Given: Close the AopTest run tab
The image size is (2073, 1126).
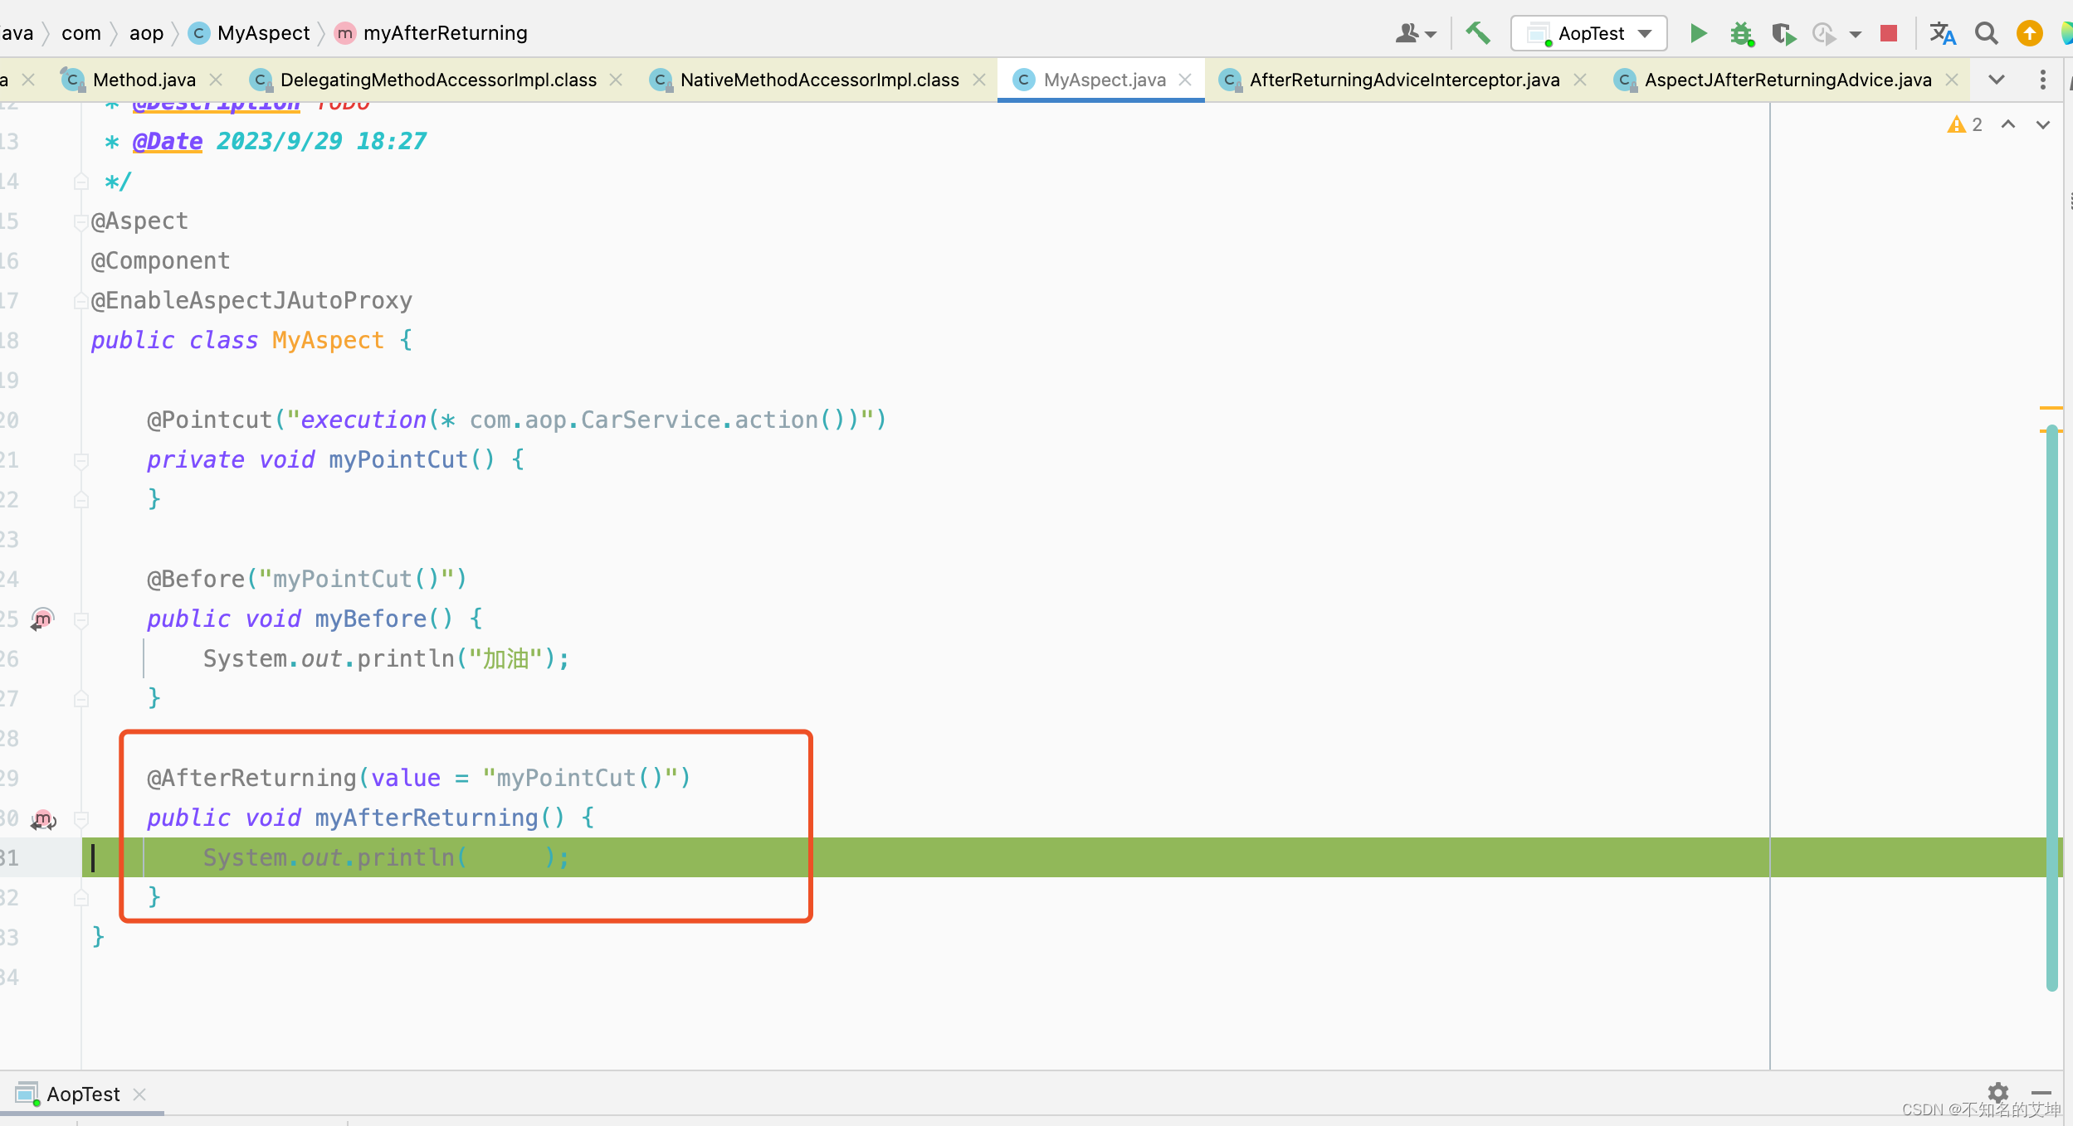Looking at the screenshot, I should 139,1094.
